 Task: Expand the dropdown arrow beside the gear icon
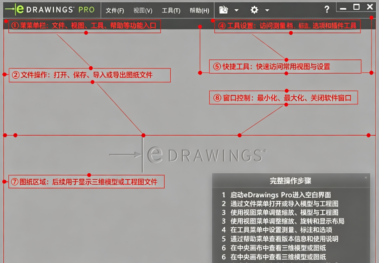[x=267, y=10]
